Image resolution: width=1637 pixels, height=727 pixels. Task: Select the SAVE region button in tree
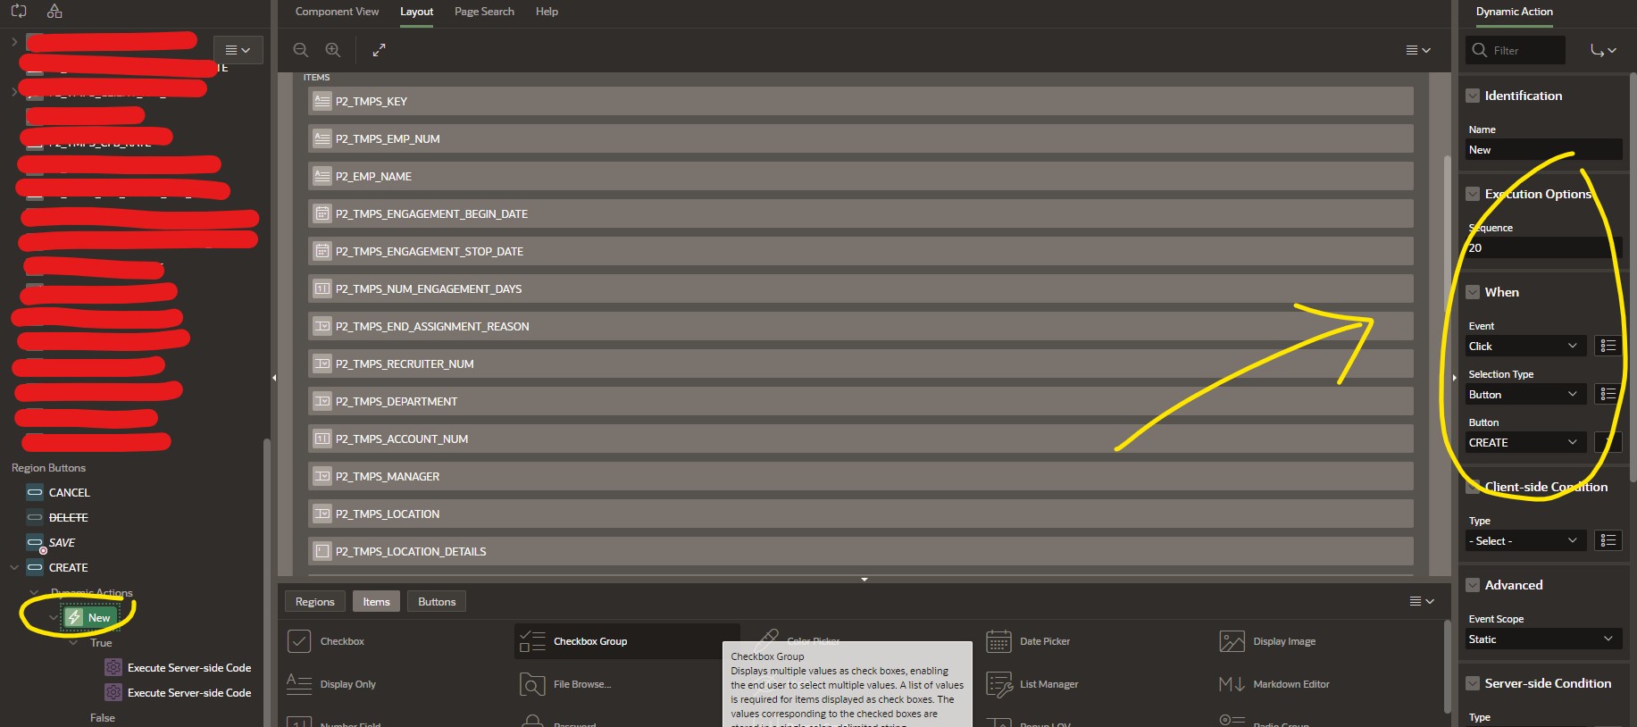coord(62,542)
